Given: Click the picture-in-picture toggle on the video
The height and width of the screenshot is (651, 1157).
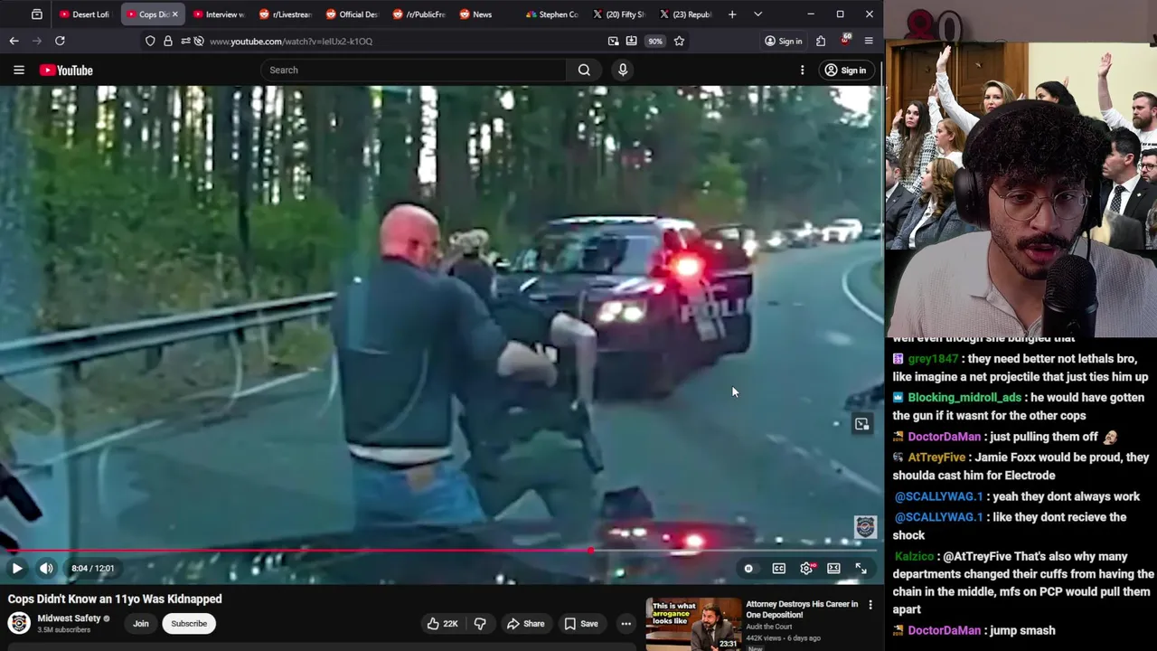Looking at the screenshot, I should [861, 424].
